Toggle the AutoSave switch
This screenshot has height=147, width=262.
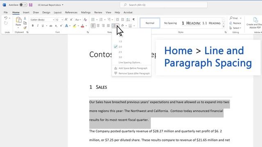(23, 5)
